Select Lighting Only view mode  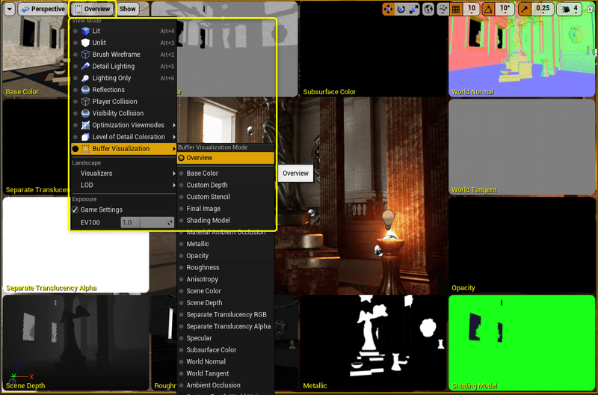point(123,79)
